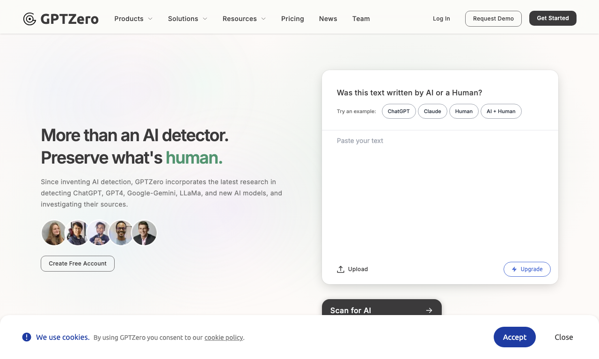Expand the Resources menu chevron

tap(263, 19)
